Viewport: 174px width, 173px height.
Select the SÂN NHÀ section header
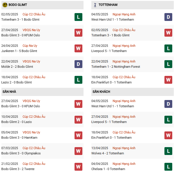point(9,92)
